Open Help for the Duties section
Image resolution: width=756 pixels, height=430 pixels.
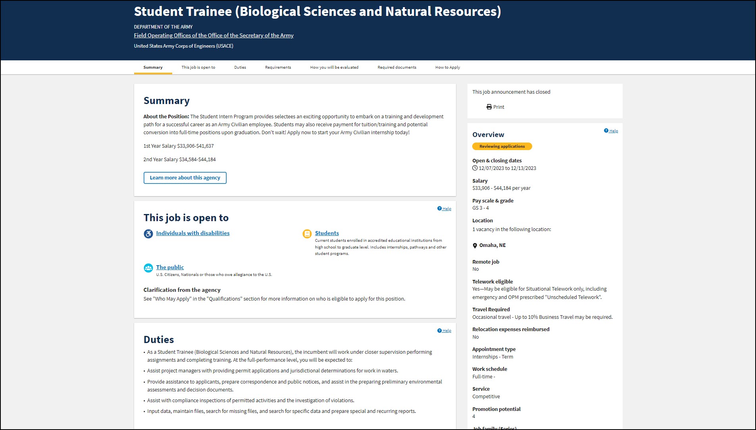click(x=444, y=330)
